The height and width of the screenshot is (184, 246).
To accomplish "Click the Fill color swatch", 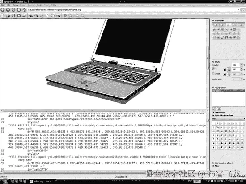I will (x=225, y=70).
